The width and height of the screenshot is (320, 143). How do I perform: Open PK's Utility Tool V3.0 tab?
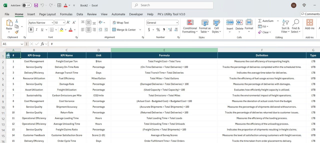coord(171,14)
